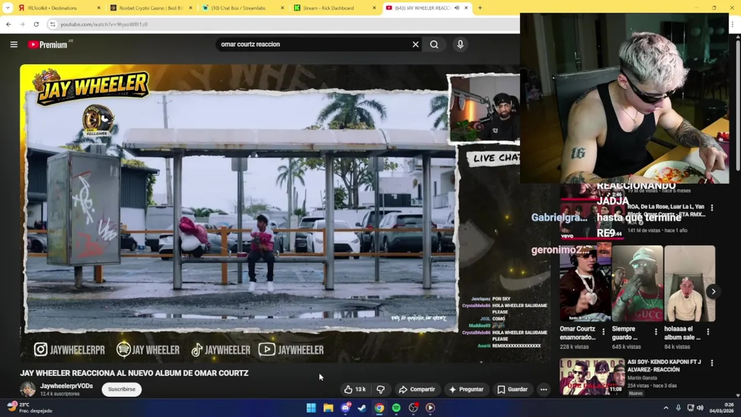Open the Omar Courtz enamorado short thumbnail
The image size is (741, 417).
(x=585, y=283)
